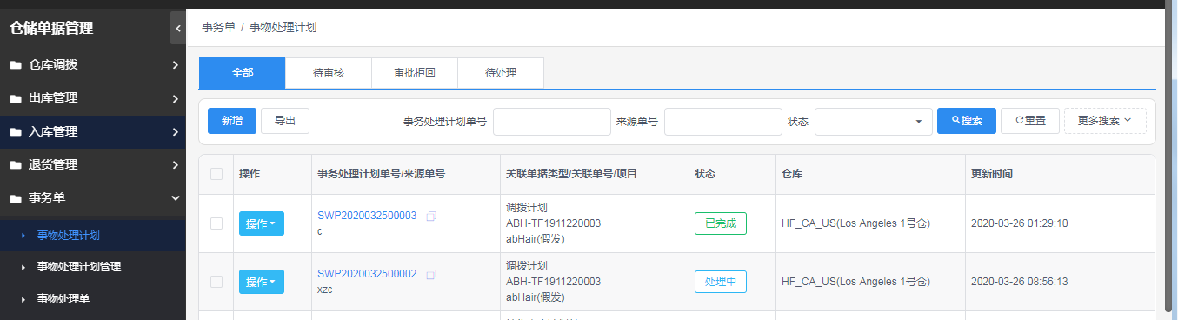This screenshot has width=1178, height=320.
Task: Switch to the 待审核 tab
Action: click(329, 73)
